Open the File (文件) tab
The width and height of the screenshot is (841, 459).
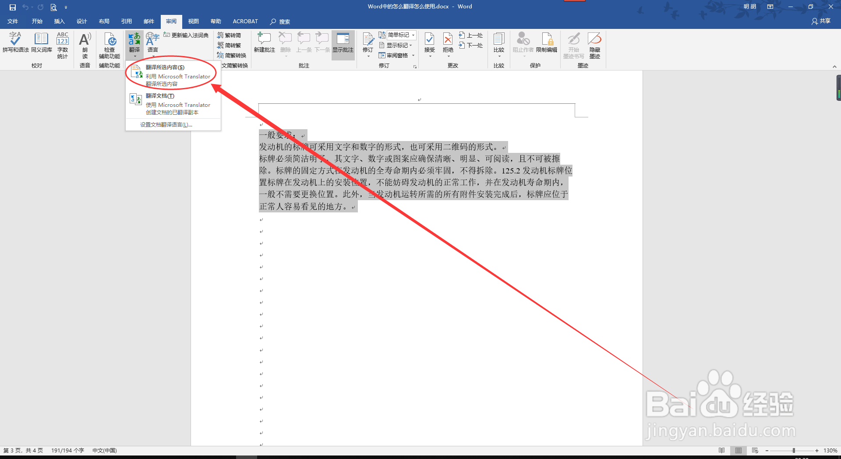tap(13, 21)
